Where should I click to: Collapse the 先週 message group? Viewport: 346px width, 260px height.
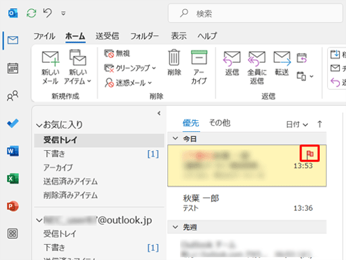click(175, 227)
